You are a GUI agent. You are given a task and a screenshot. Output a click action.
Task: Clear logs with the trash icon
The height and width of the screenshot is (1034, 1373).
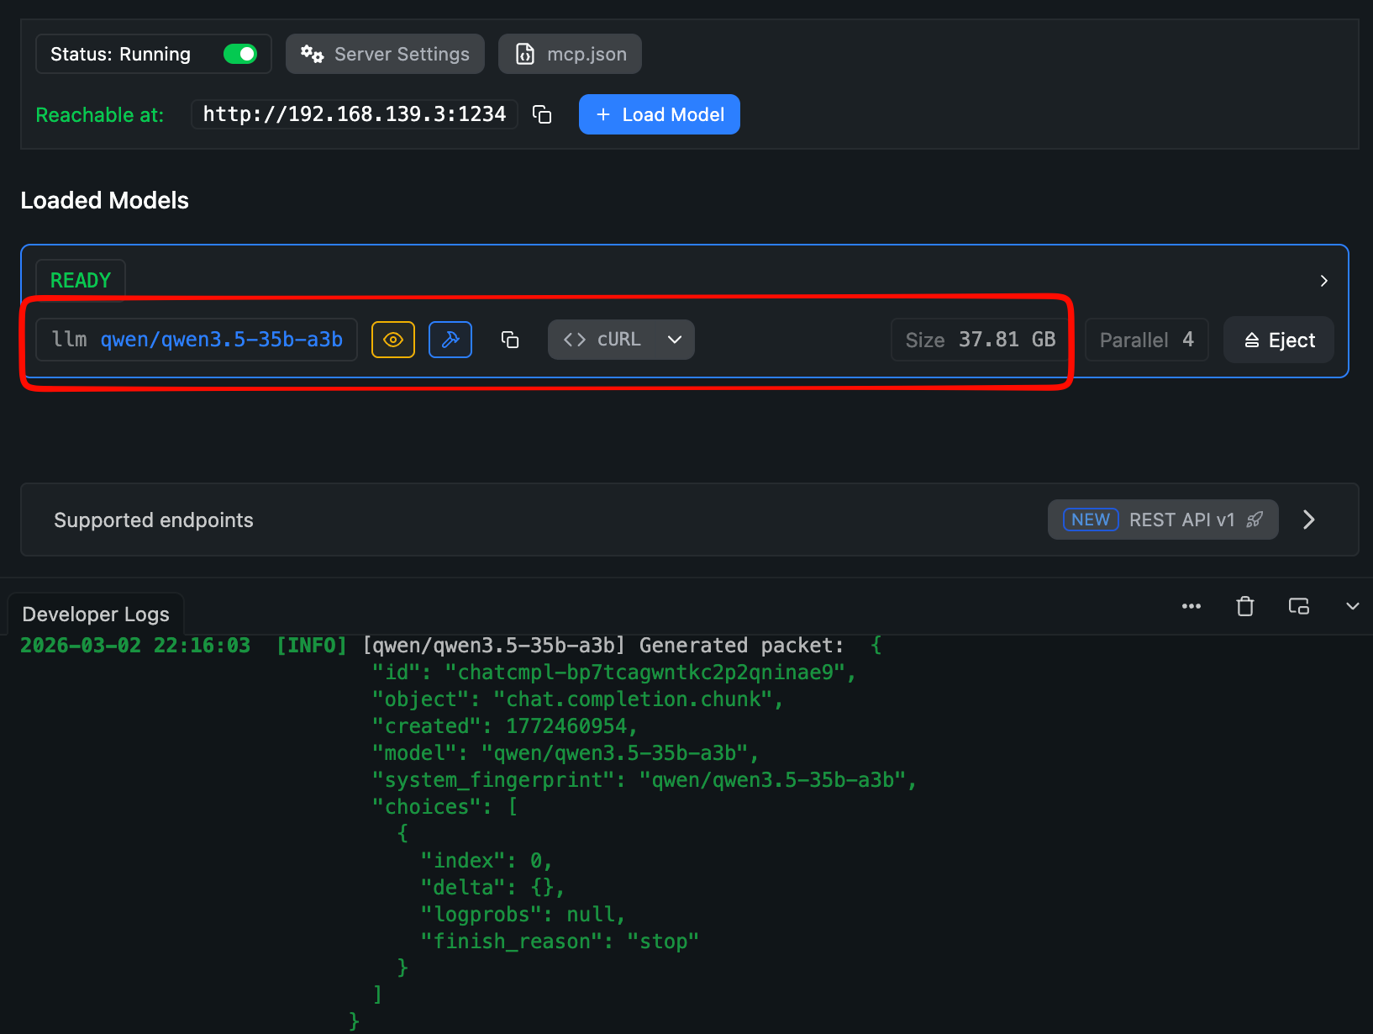coord(1244,606)
